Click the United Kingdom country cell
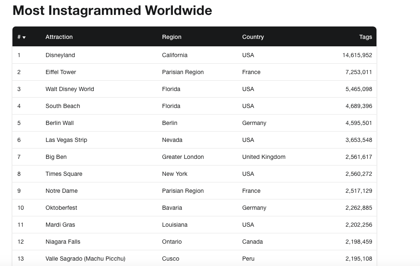Image resolution: width=420 pixels, height=266 pixels. coord(264,157)
